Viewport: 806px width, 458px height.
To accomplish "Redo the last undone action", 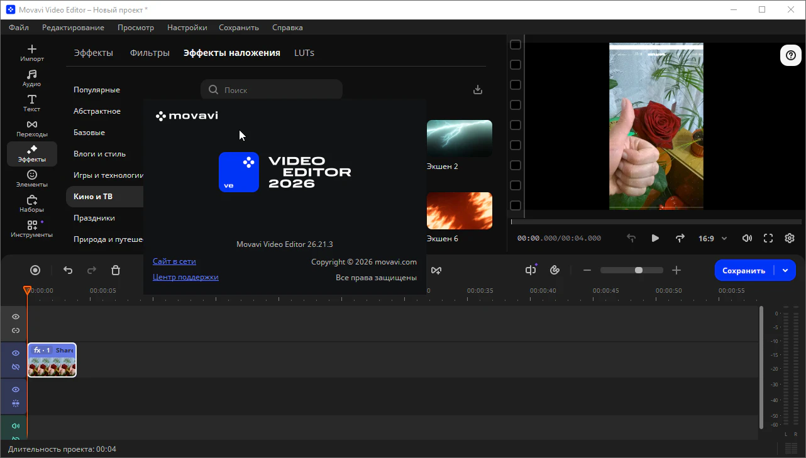I will [x=92, y=270].
